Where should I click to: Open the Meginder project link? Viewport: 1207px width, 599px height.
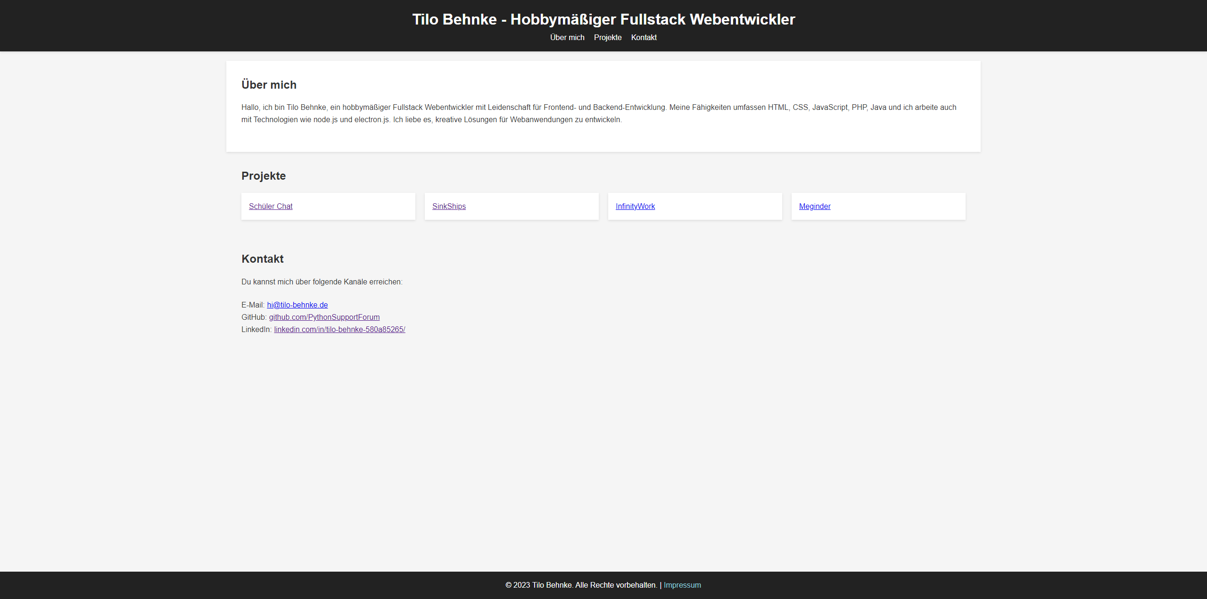[x=815, y=206]
